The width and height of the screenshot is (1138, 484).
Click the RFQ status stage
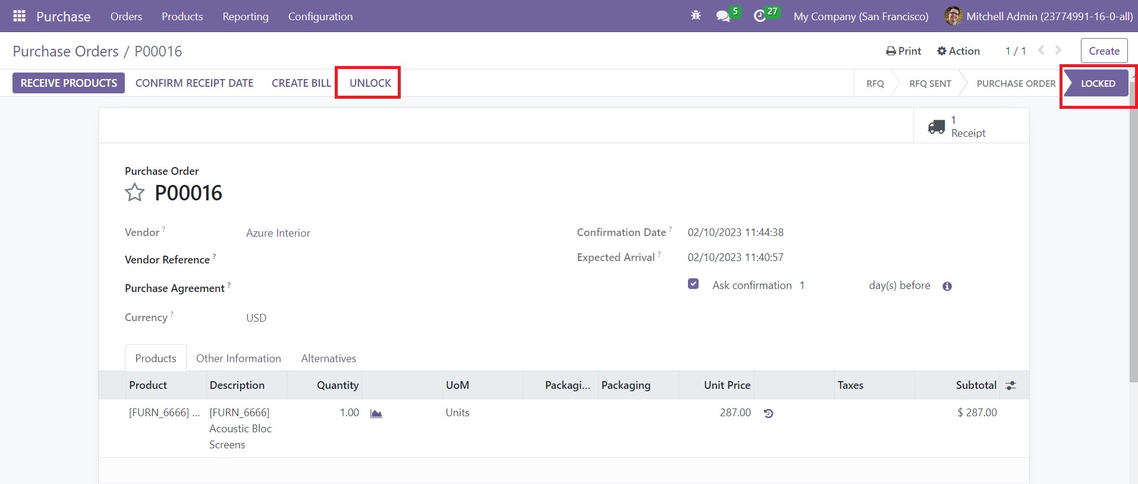875,84
